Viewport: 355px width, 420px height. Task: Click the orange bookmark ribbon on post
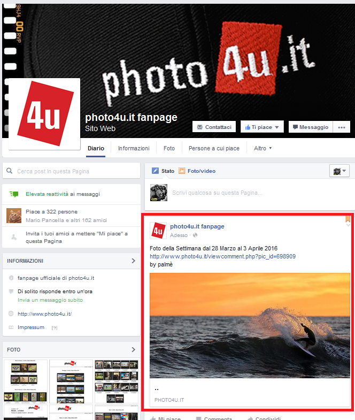point(348,219)
